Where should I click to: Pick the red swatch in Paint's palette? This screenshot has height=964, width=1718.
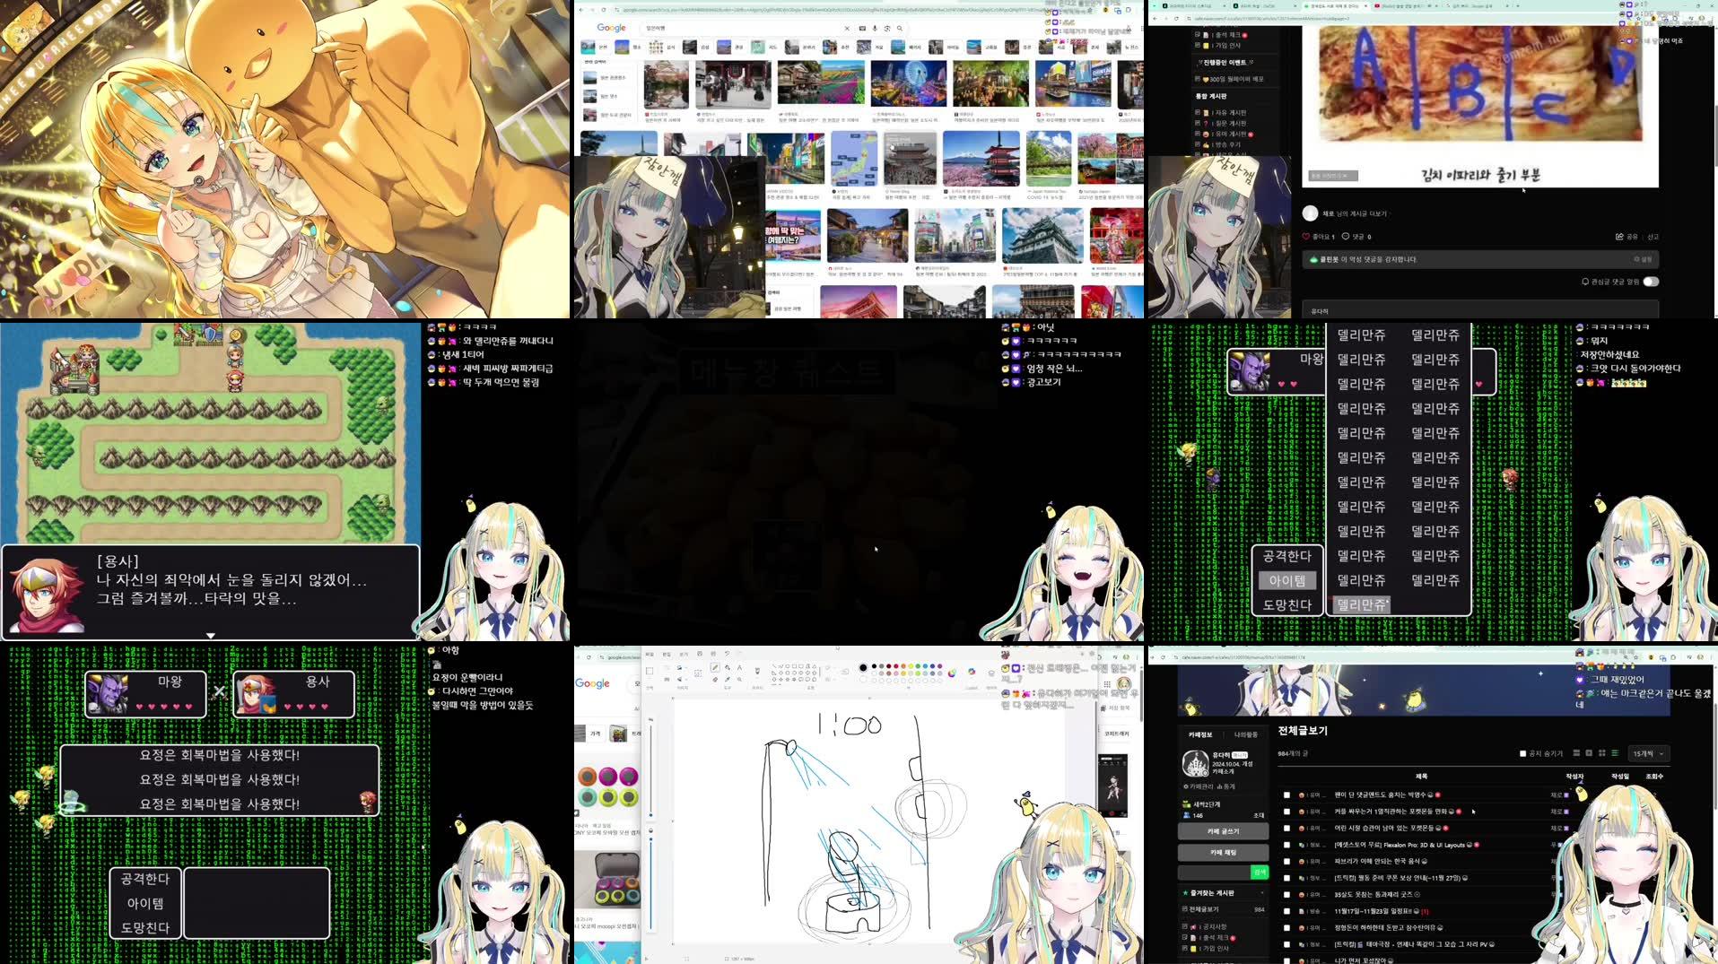888,666
